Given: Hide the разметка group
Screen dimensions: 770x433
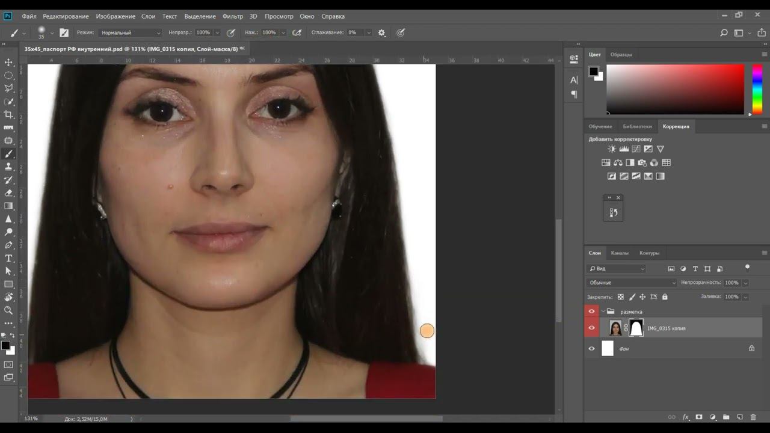Looking at the screenshot, I should point(591,311).
